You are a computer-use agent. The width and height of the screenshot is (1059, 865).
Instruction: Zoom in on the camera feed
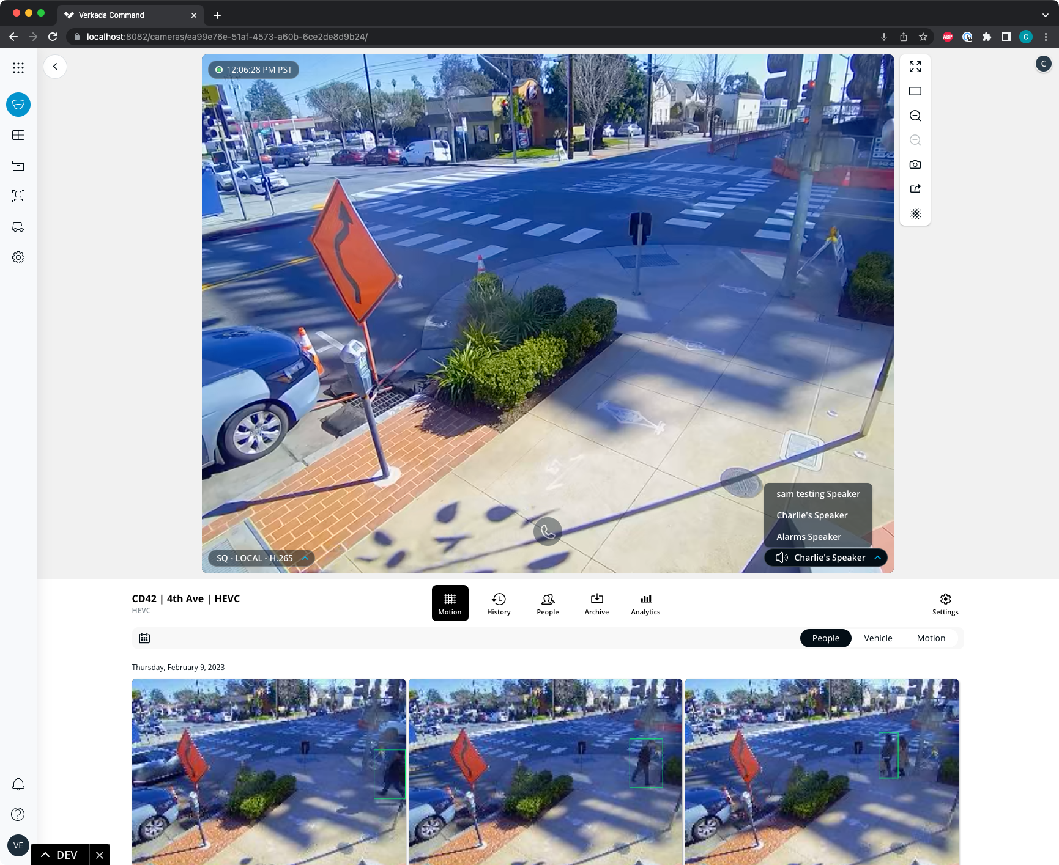(x=915, y=116)
